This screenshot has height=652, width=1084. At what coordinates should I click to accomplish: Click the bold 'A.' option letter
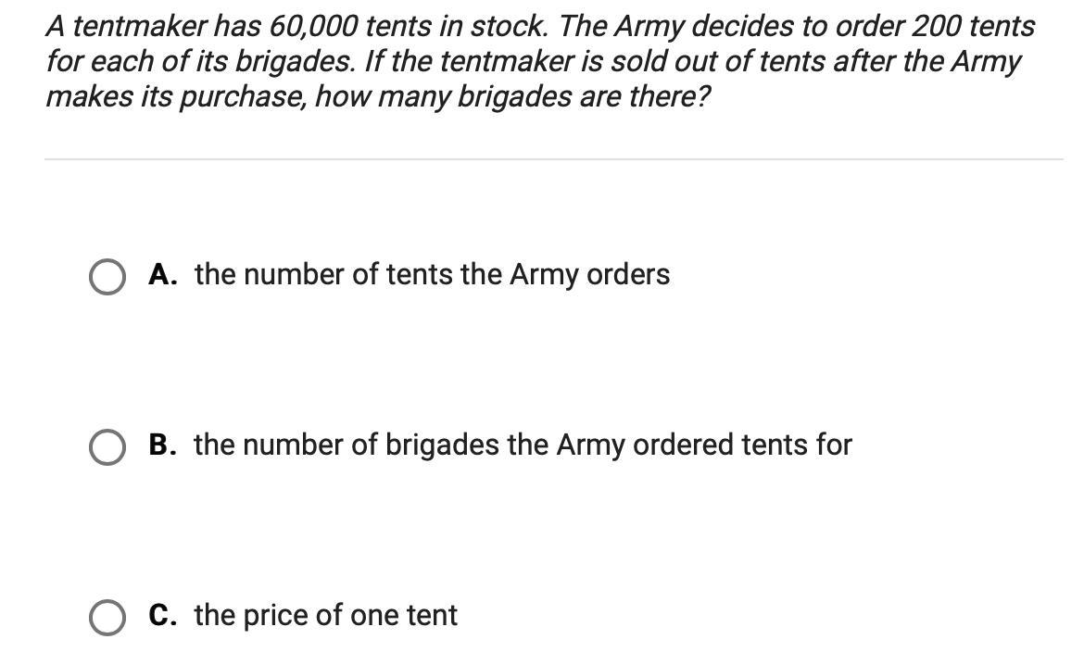163,274
